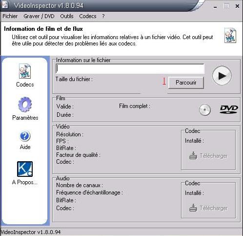The width and height of the screenshot is (243, 236).
Task: Open the ? help menu
Action: pyautogui.click(x=103, y=16)
